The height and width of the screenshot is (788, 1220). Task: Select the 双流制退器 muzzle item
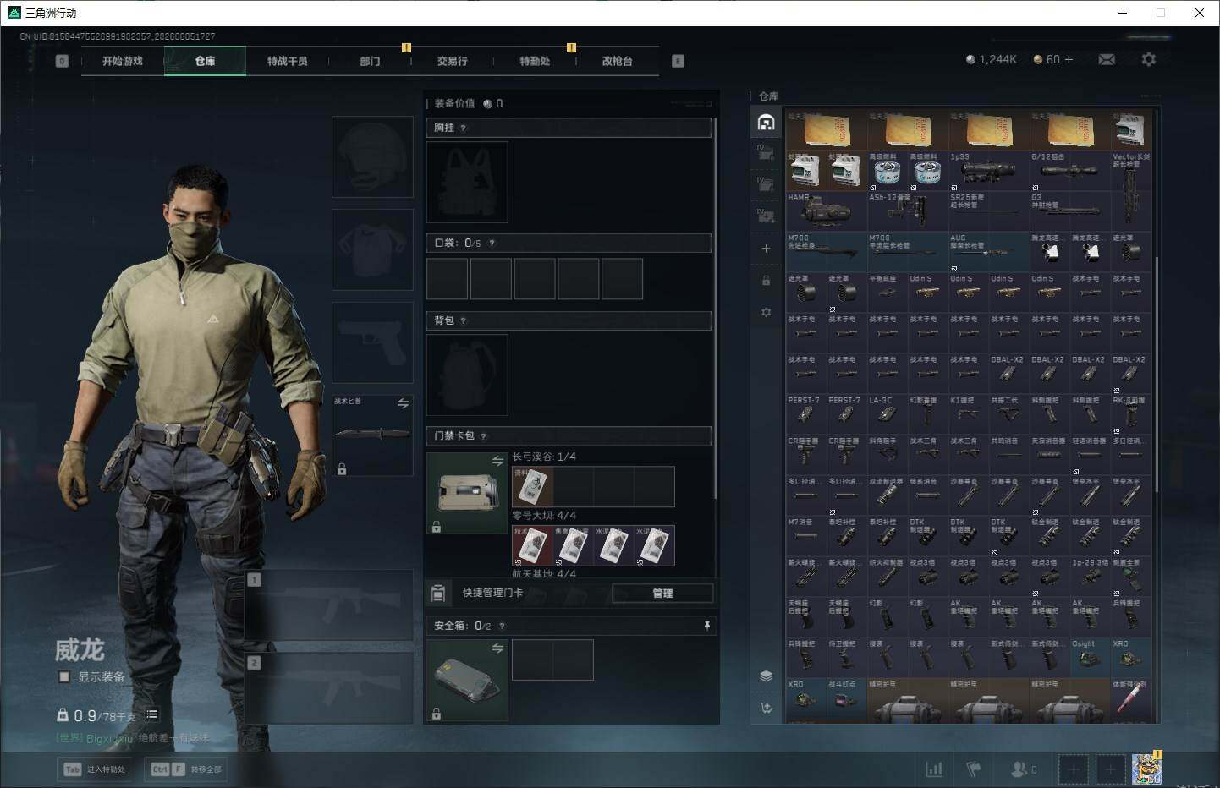point(887,495)
